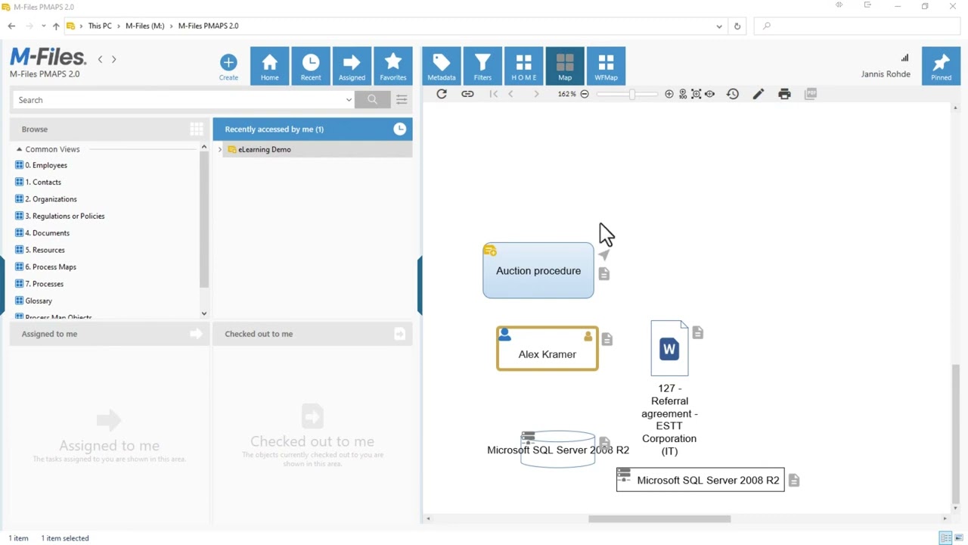Click the Explorer up-folder arrow
The width and height of the screenshot is (968, 545).
(x=55, y=26)
